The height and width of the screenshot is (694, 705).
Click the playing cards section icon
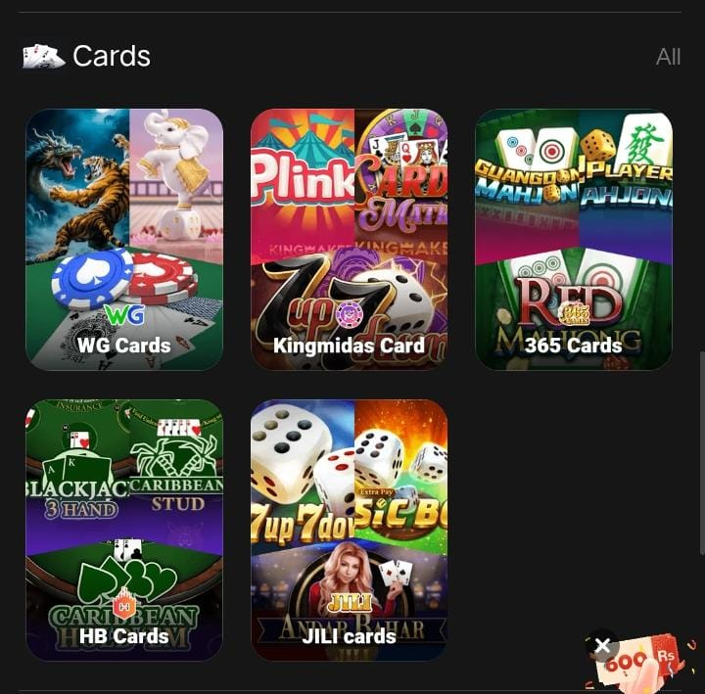(x=44, y=57)
